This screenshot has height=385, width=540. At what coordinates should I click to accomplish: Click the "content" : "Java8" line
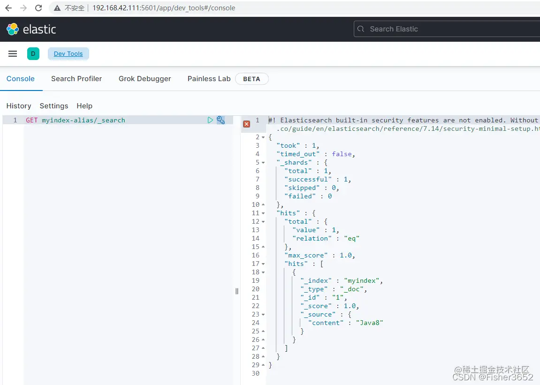345,323
